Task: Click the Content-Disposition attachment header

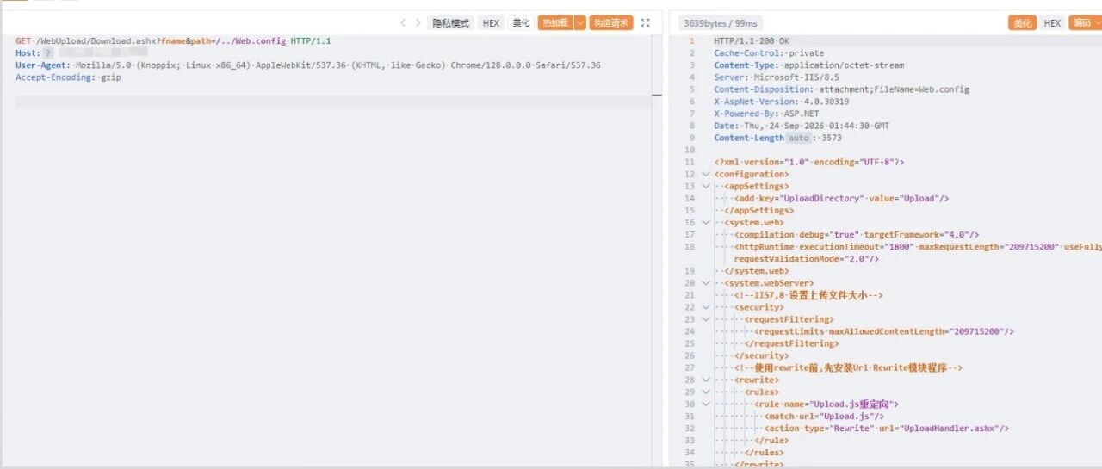Action: (x=841, y=89)
